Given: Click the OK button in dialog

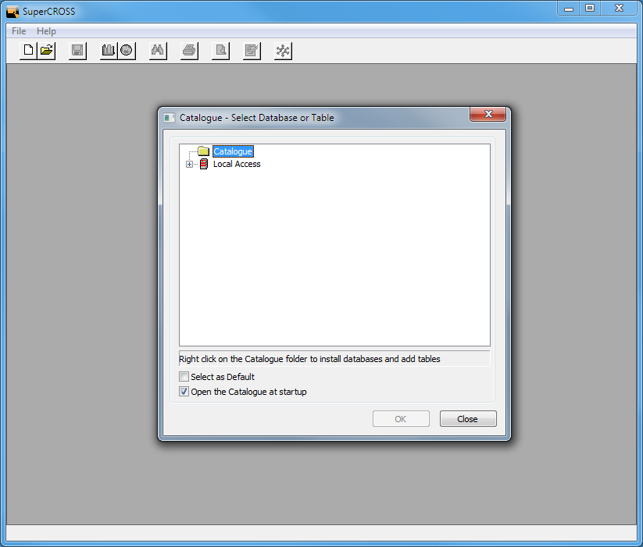Looking at the screenshot, I should coord(401,419).
